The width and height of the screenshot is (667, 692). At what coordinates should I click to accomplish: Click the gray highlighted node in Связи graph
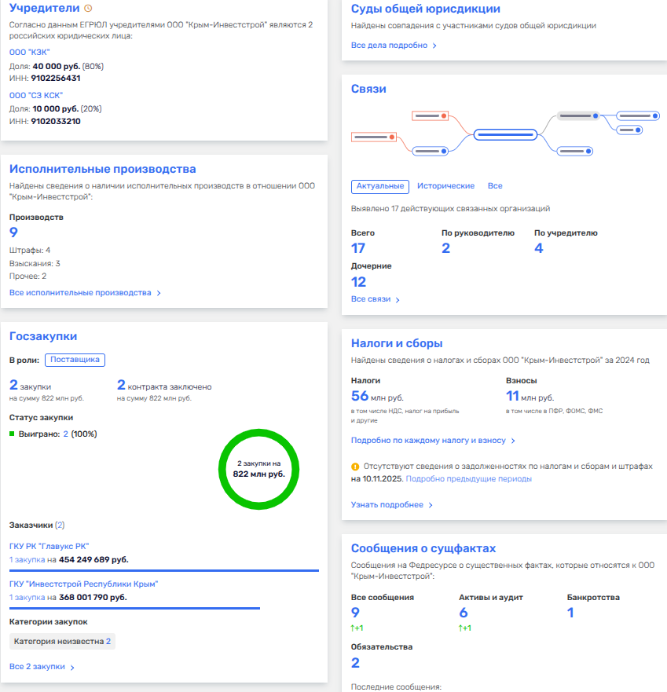pyautogui.click(x=578, y=115)
